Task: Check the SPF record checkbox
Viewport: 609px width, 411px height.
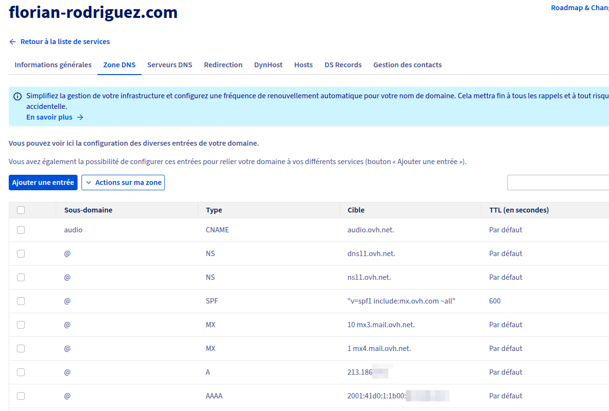Action: (21, 301)
